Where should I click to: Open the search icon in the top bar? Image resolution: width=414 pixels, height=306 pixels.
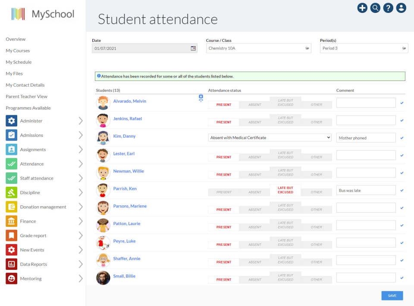375,8
